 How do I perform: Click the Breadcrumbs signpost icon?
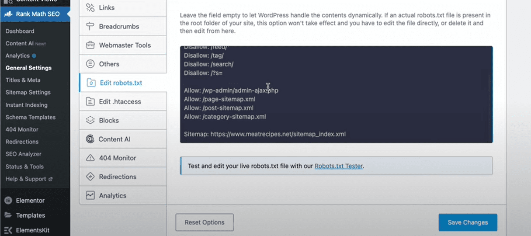pos(90,26)
